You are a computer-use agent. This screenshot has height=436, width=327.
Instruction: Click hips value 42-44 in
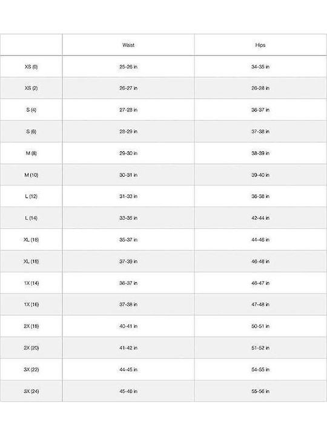(260, 218)
